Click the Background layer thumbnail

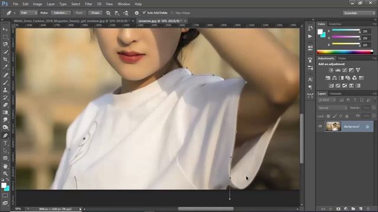click(333, 127)
